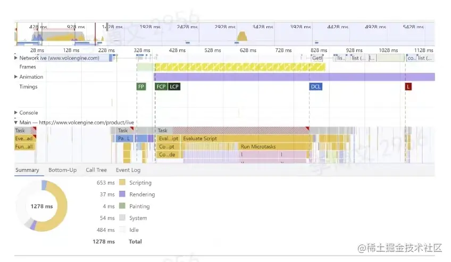
Task: Select the long Task bar with red hatching
Action: coord(232,130)
